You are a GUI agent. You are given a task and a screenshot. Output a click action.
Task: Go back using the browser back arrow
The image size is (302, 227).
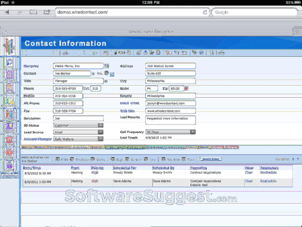tap(7, 12)
